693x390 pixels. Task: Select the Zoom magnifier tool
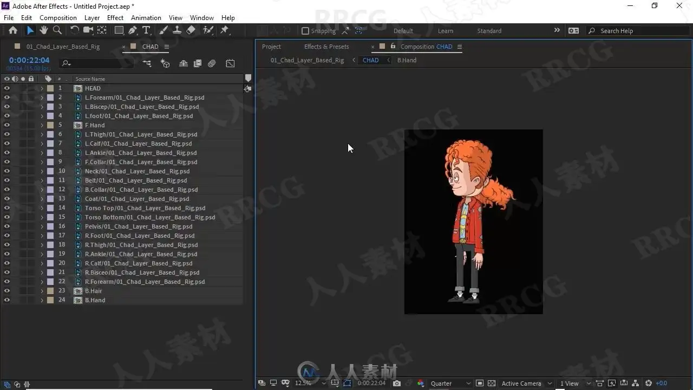pos(57,30)
